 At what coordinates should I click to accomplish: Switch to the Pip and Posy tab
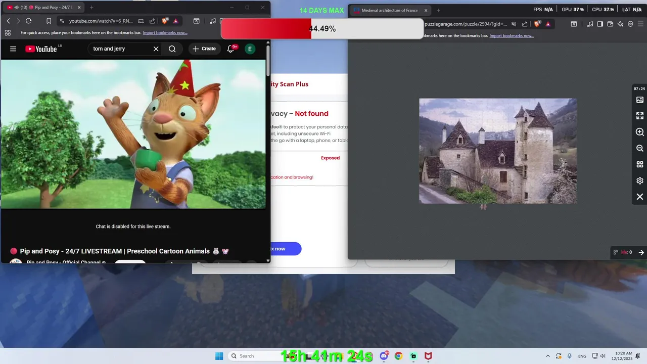pos(44,8)
